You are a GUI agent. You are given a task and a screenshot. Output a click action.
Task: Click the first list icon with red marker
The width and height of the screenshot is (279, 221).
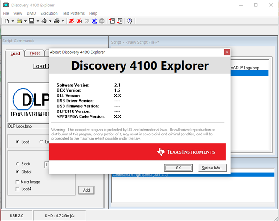click(x=112, y=21)
